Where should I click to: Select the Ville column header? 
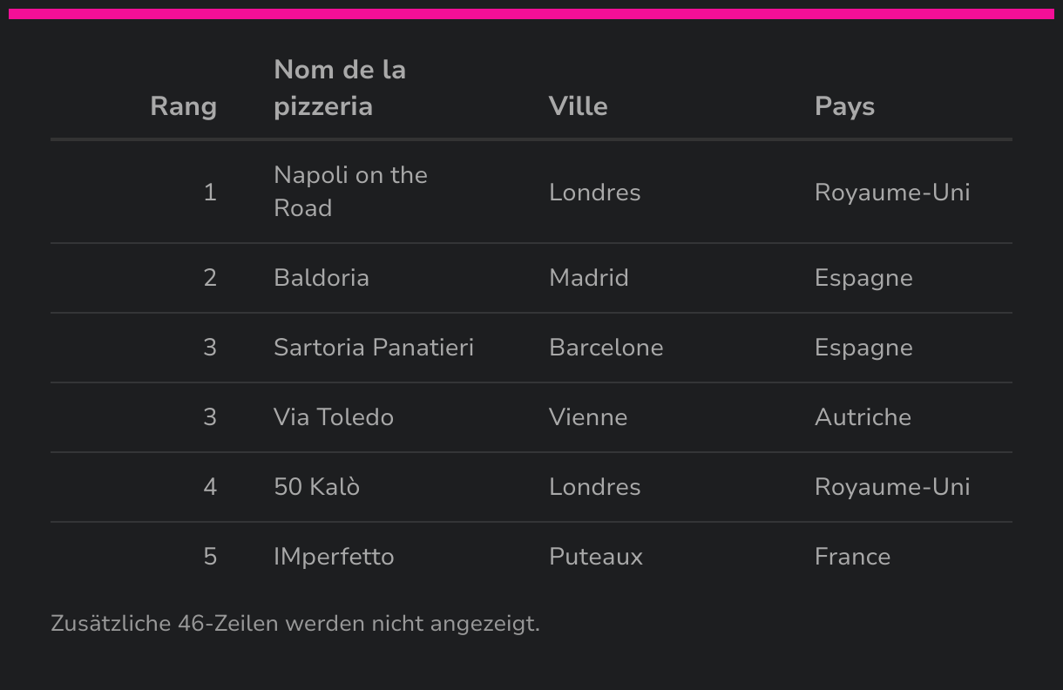pyautogui.click(x=578, y=106)
